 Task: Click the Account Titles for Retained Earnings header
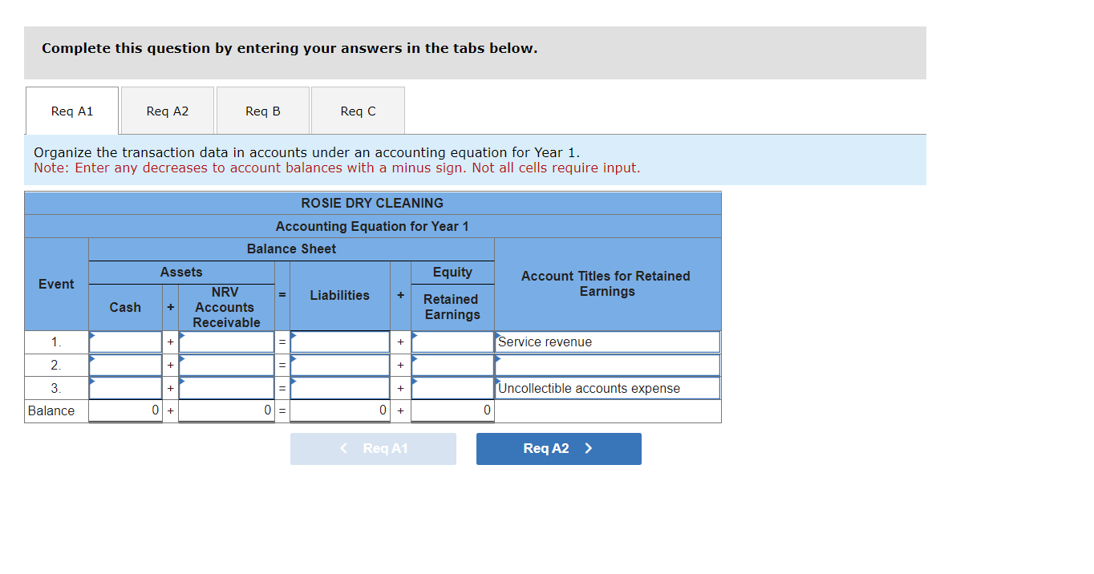click(x=606, y=284)
